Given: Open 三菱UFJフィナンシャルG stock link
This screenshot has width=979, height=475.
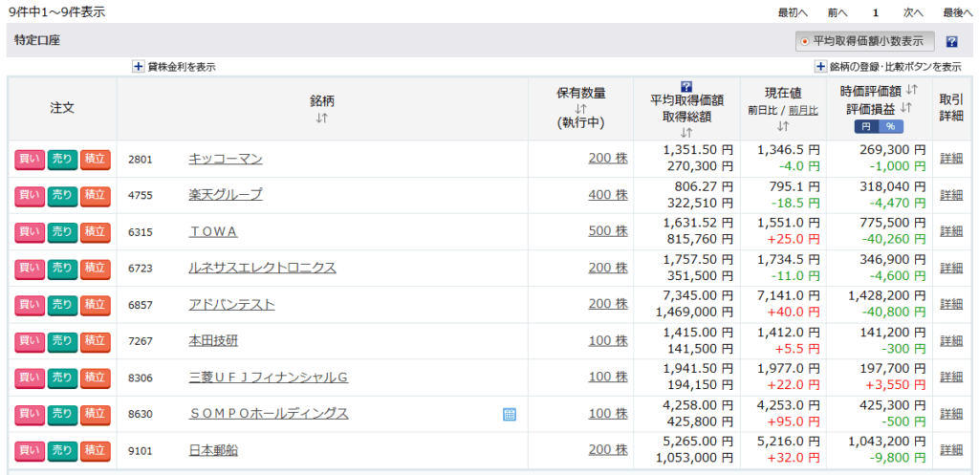Looking at the screenshot, I should 269,378.
